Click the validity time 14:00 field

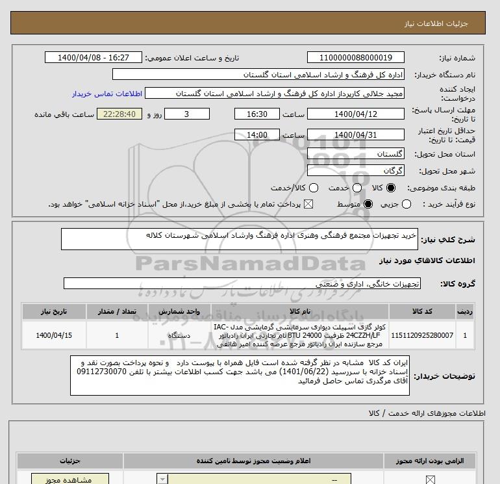point(257,134)
